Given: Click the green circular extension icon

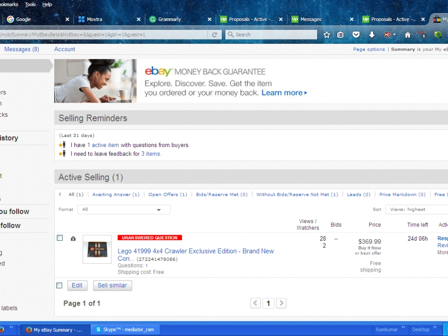Looking at the screenshot, I should coord(438,34).
